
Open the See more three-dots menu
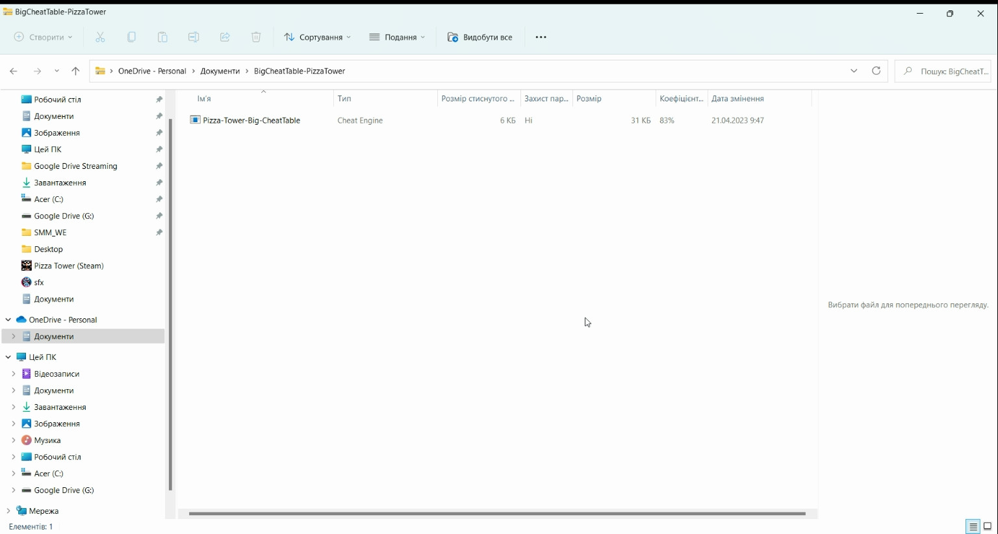click(541, 37)
